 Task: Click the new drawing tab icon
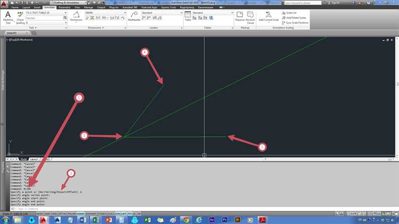[34, 33]
